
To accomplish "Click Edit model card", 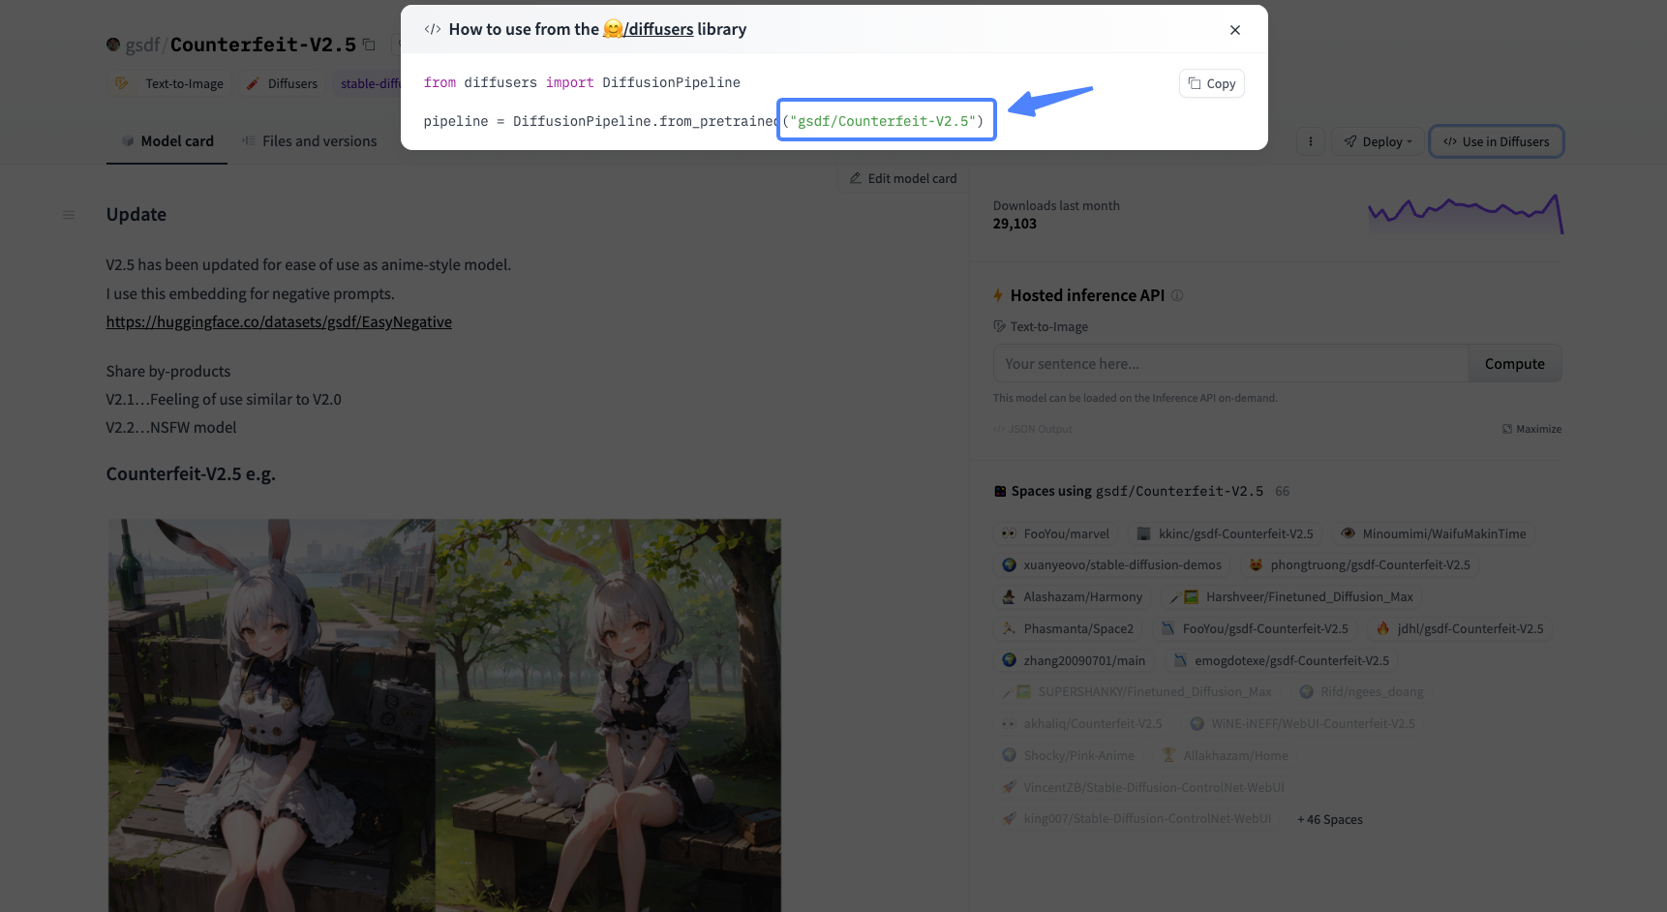I will pos(903,178).
